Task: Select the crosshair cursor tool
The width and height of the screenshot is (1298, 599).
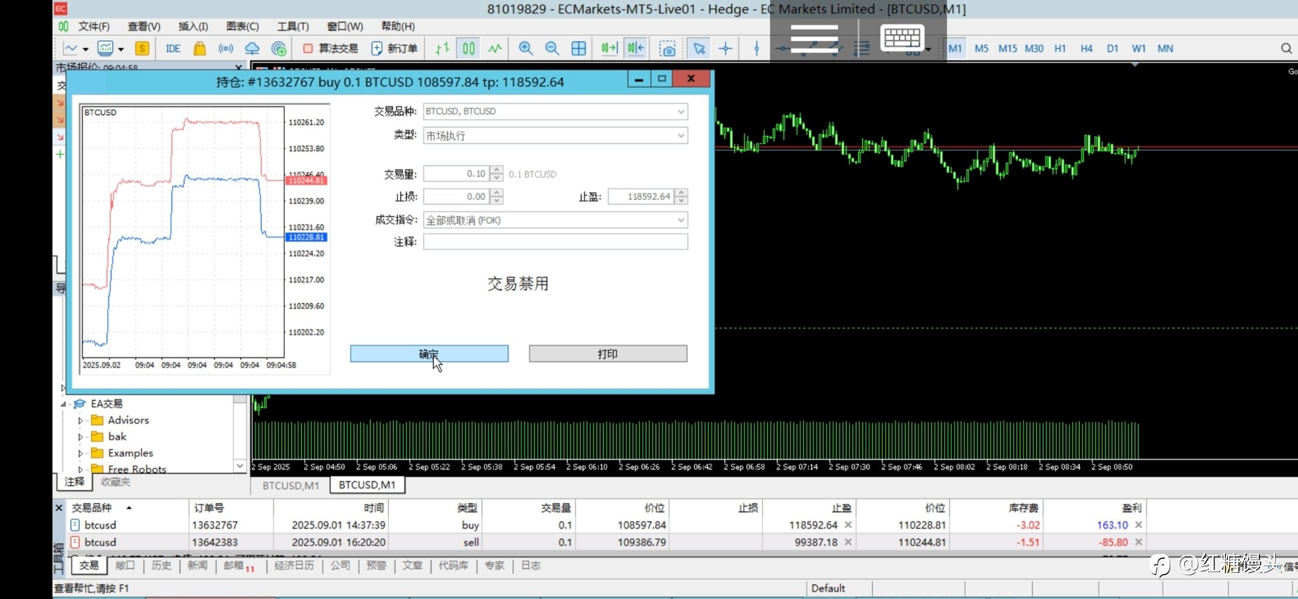Action: click(x=725, y=48)
